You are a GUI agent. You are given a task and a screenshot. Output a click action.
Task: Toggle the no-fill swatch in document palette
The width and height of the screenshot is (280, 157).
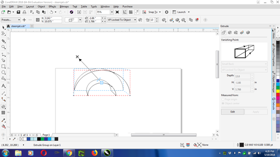click(x=21, y=139)
